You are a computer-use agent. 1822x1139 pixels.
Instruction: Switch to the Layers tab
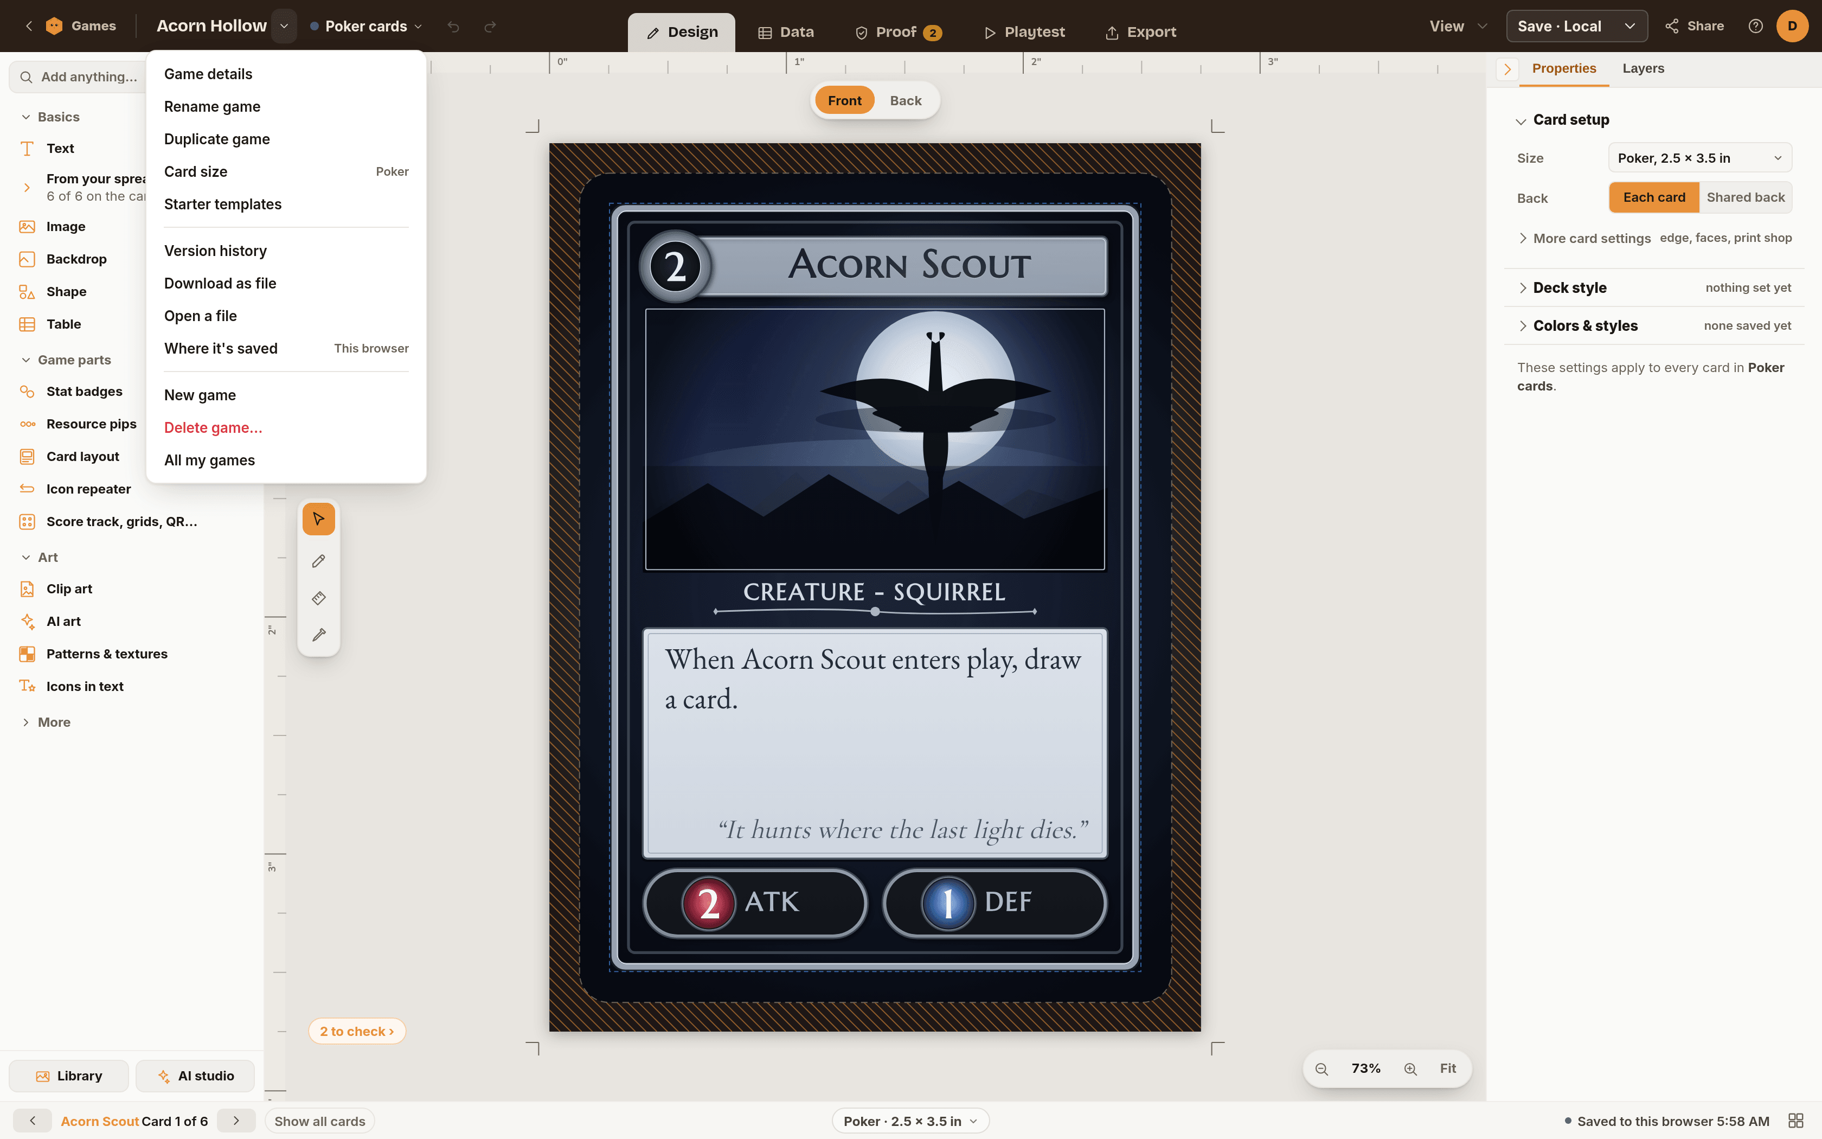pos(1643,68)
